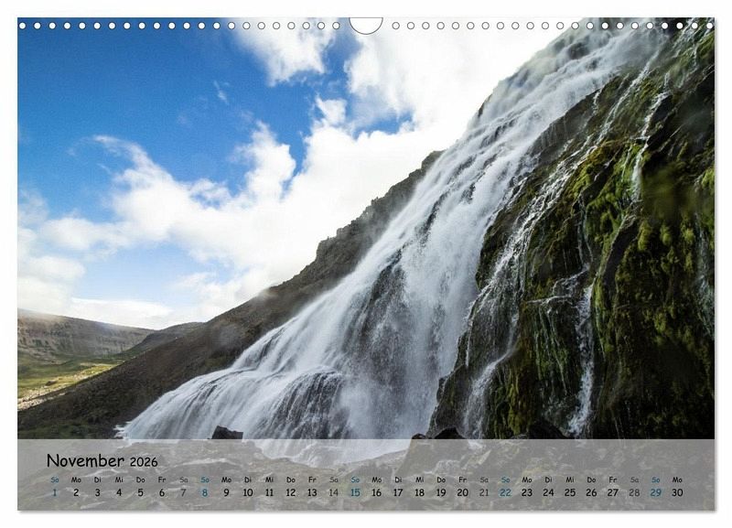Select Sunday date 8
The width and height of the screenshot is (732, 528).
pyautogui.click(x=205, y=492)
